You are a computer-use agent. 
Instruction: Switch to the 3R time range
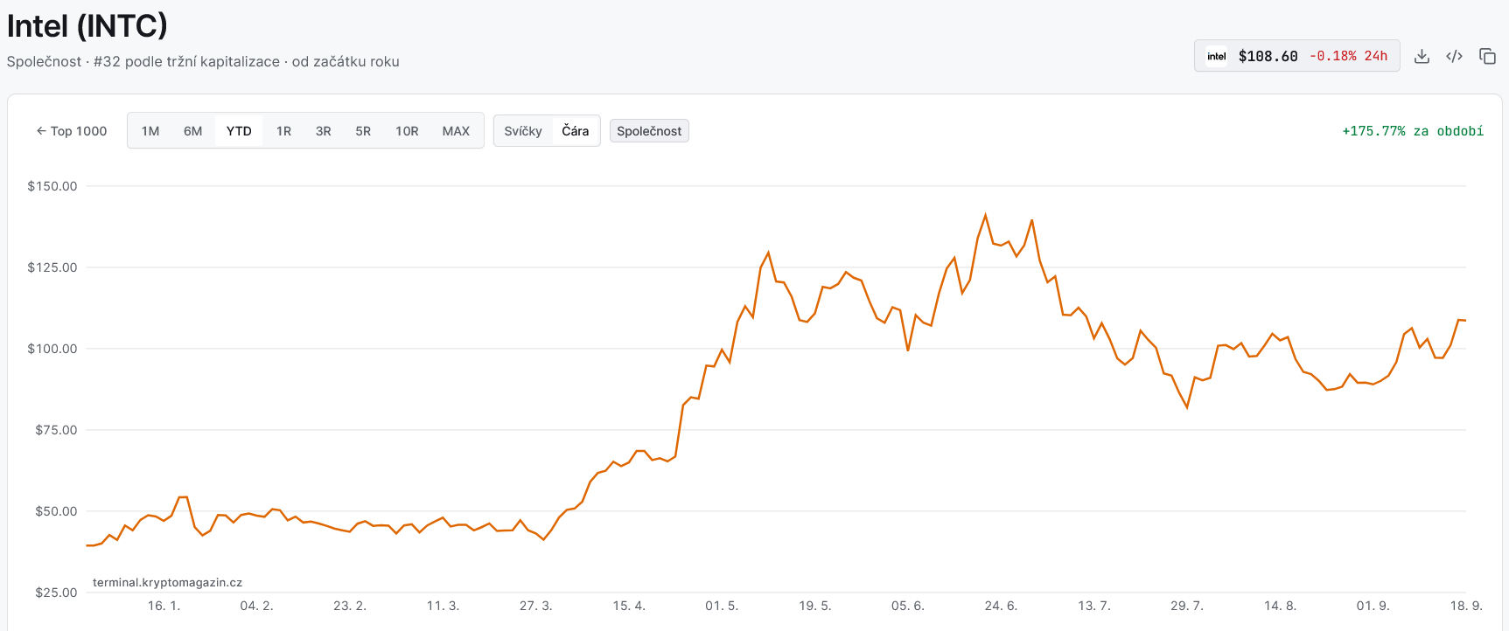click(324, 131)
